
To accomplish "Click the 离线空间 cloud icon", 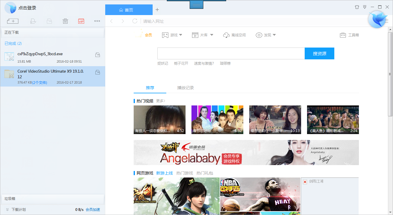I will click(x=226, y=35).
